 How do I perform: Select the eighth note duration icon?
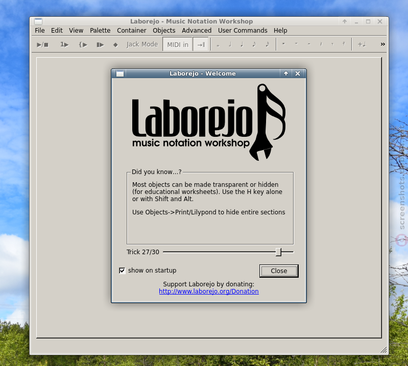(254, 45)
